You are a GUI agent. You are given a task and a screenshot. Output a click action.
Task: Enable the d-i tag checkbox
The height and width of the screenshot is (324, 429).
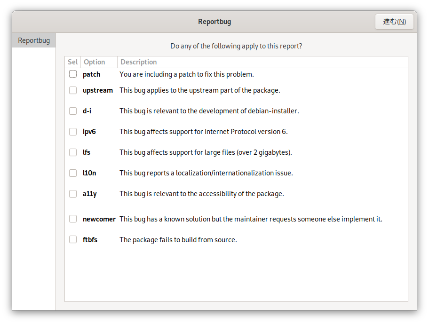point(73,111)
